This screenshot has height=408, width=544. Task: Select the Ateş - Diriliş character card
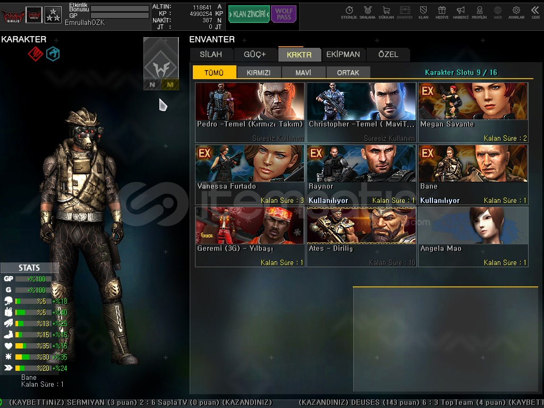coord(361,237)
